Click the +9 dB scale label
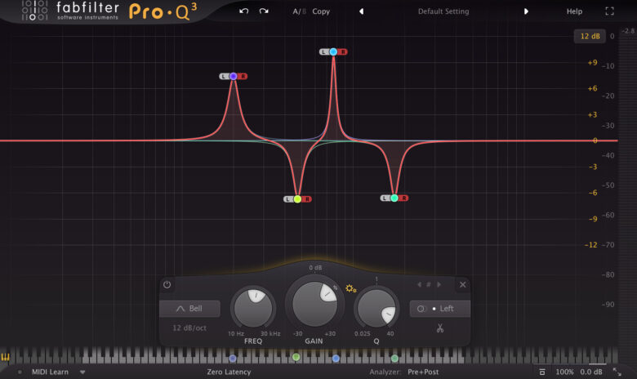Image resolution: width=637 pixels, height=379 pixels. pos(592,63)
